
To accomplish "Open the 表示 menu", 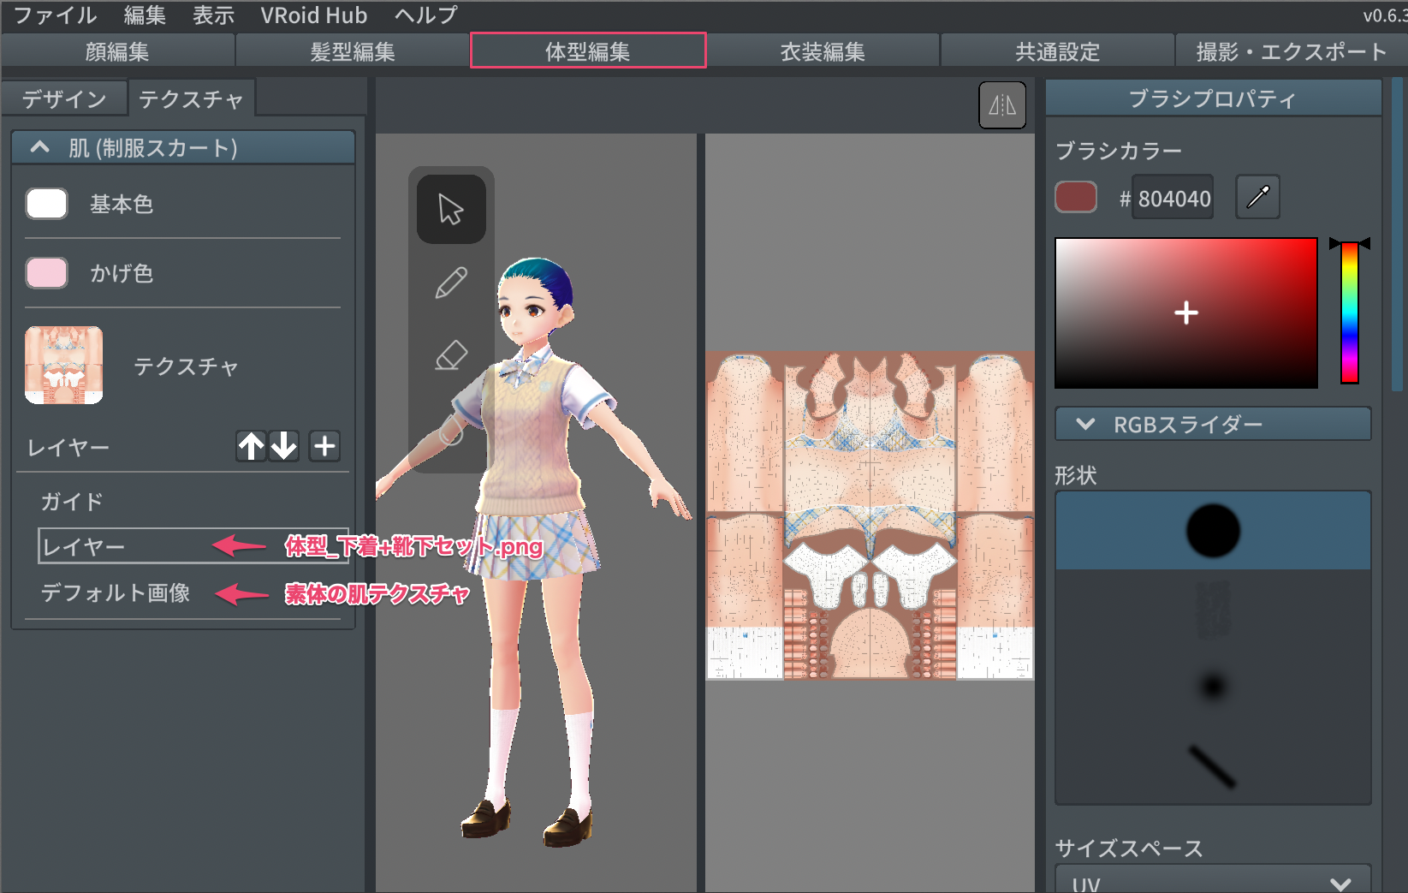I will pos(213,15).
